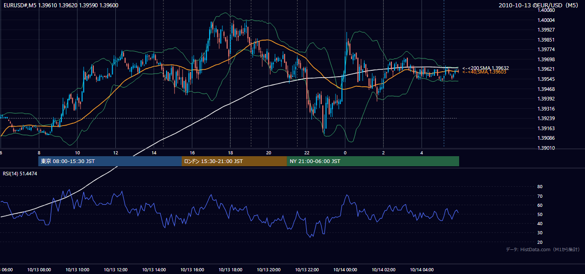Click the データ: HistData.com source credit
This screenshot has width=585, height=274.
[x=543, y=249]
